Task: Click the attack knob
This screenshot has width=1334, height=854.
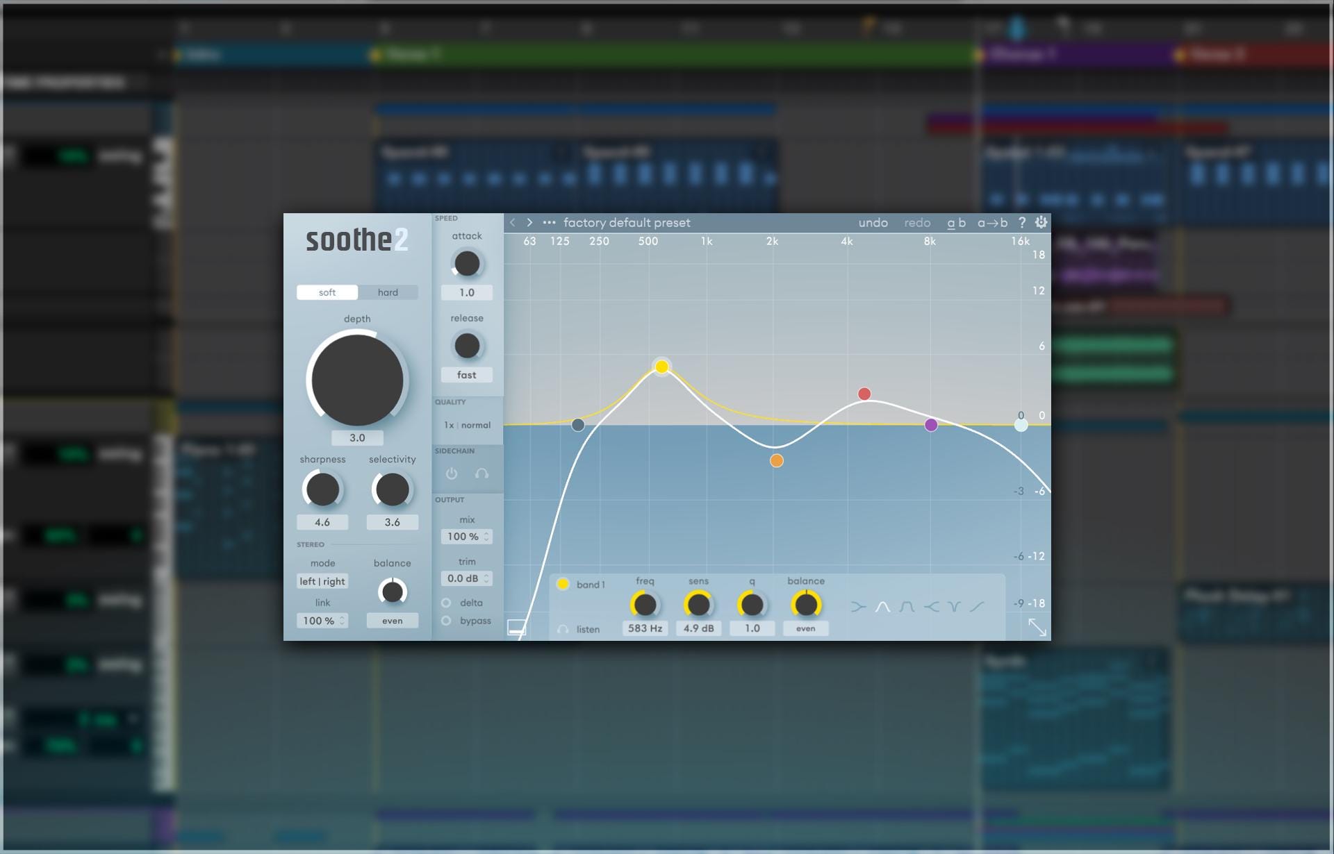Action: coord(467,264)
